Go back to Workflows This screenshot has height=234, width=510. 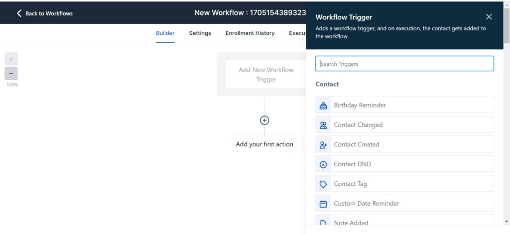tap(45, 13)
